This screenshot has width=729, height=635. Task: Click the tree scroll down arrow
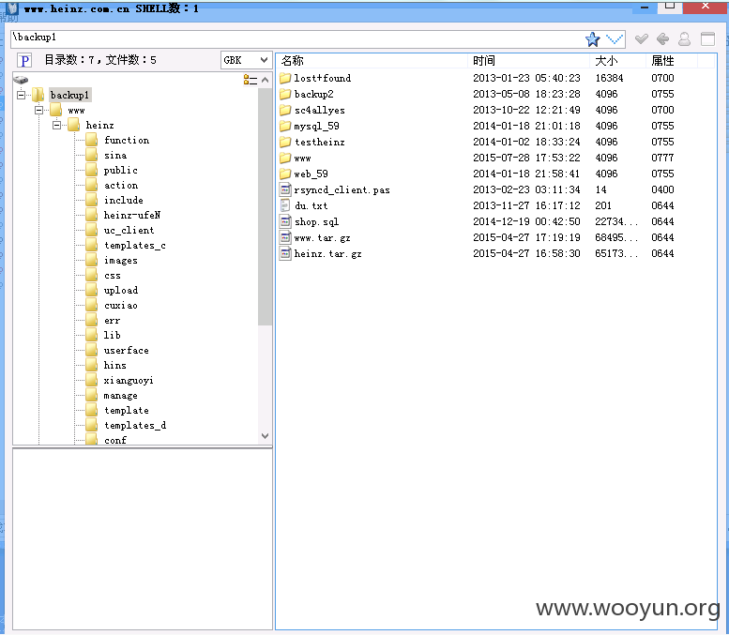265,436
